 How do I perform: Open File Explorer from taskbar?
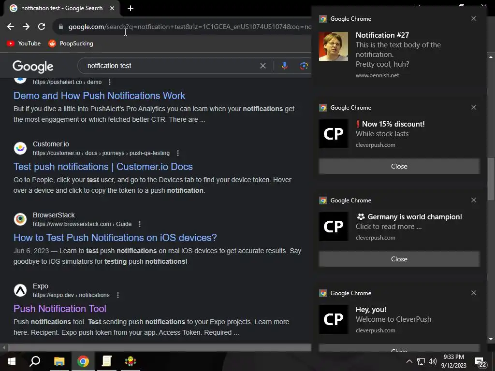pyautogui.click(x=59, y=361)
